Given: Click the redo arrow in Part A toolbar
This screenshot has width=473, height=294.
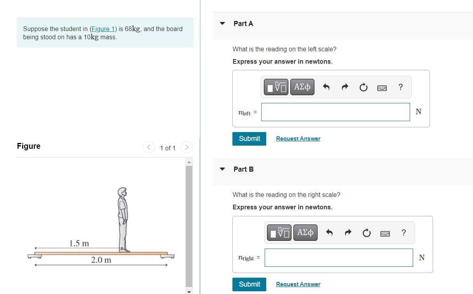Looking at the screenshot, I should [x=345, y=87].
